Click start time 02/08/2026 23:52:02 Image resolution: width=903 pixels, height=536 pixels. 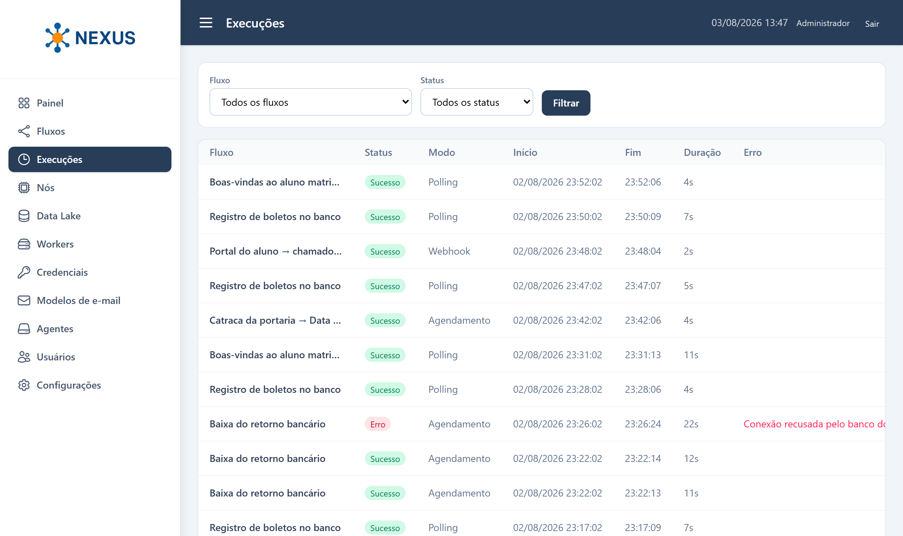click(557, 182)
